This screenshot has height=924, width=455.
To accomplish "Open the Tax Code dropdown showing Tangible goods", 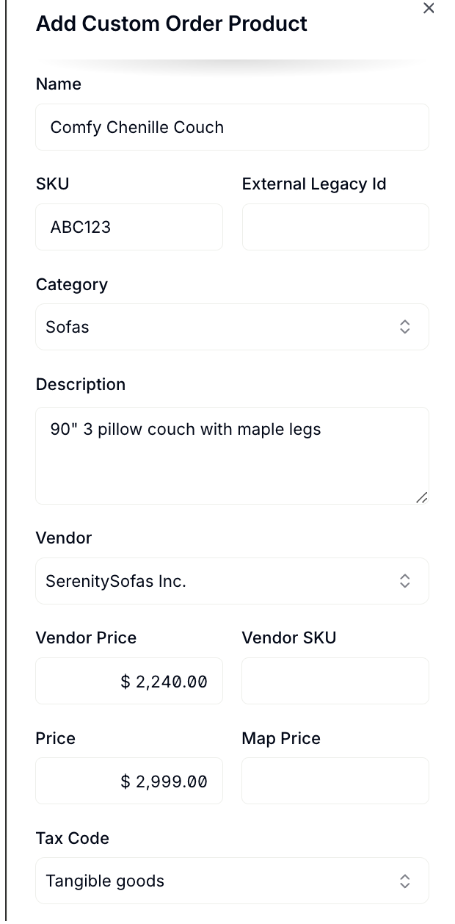I will [232, 881].
